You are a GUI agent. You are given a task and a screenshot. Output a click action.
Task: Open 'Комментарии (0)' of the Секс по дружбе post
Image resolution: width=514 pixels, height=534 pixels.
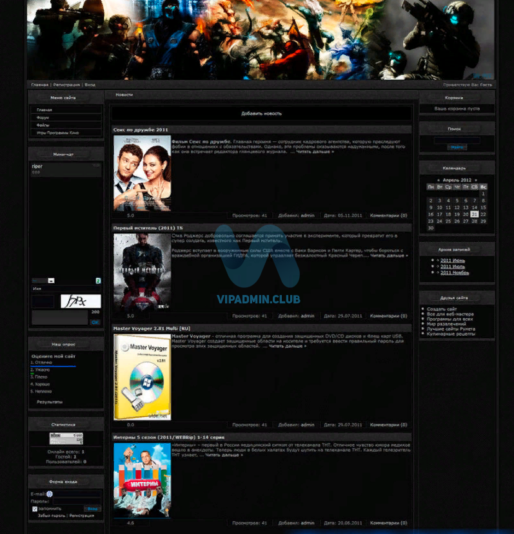tap(388, 216)
